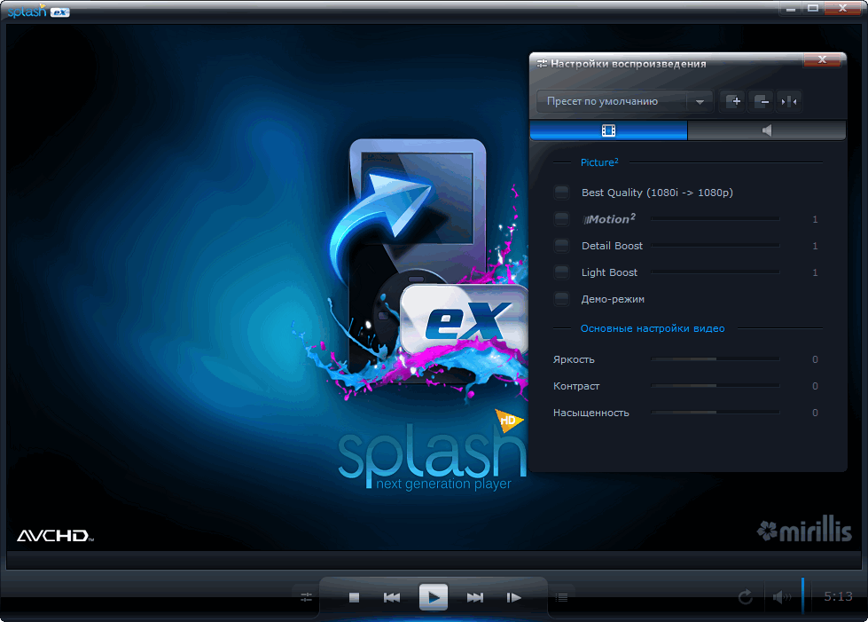Remove preset with the minus button
The height and width of the screenshot is (622, 868).
click(762, 101)
